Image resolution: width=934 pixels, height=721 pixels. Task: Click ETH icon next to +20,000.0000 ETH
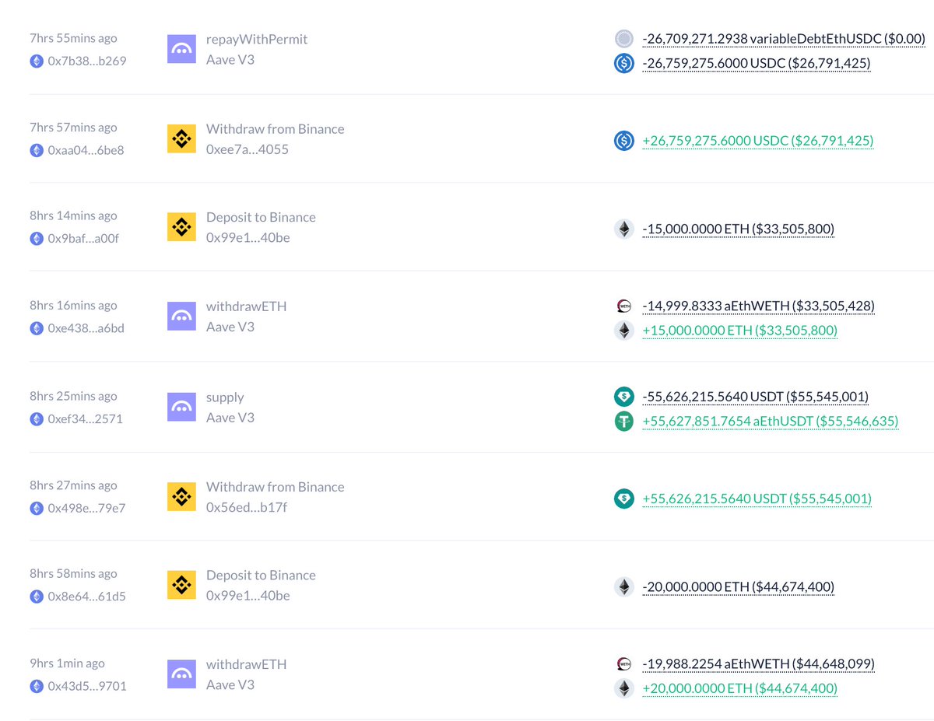point(623,688)
